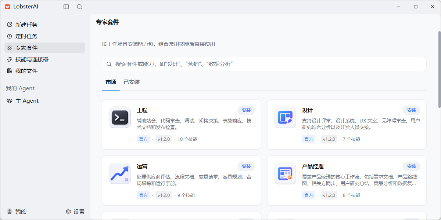The image size is (441, 220).
Task: Open 定时任务 in sidebar
Action: coord(45,36)
